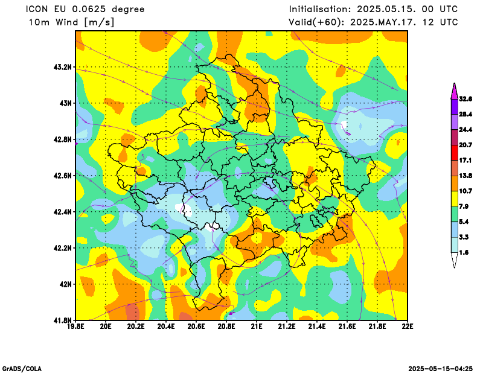
Task: Click the '10m Wind [m/s]' subtitle
Action: (71, 22)
